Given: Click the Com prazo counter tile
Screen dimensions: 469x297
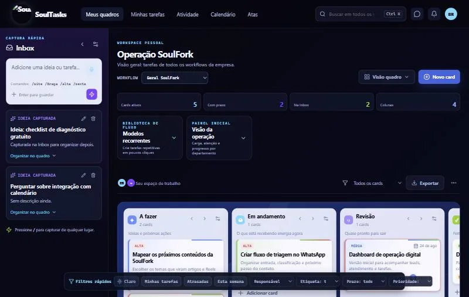Looking at the screenshot, I should (245, 102).
